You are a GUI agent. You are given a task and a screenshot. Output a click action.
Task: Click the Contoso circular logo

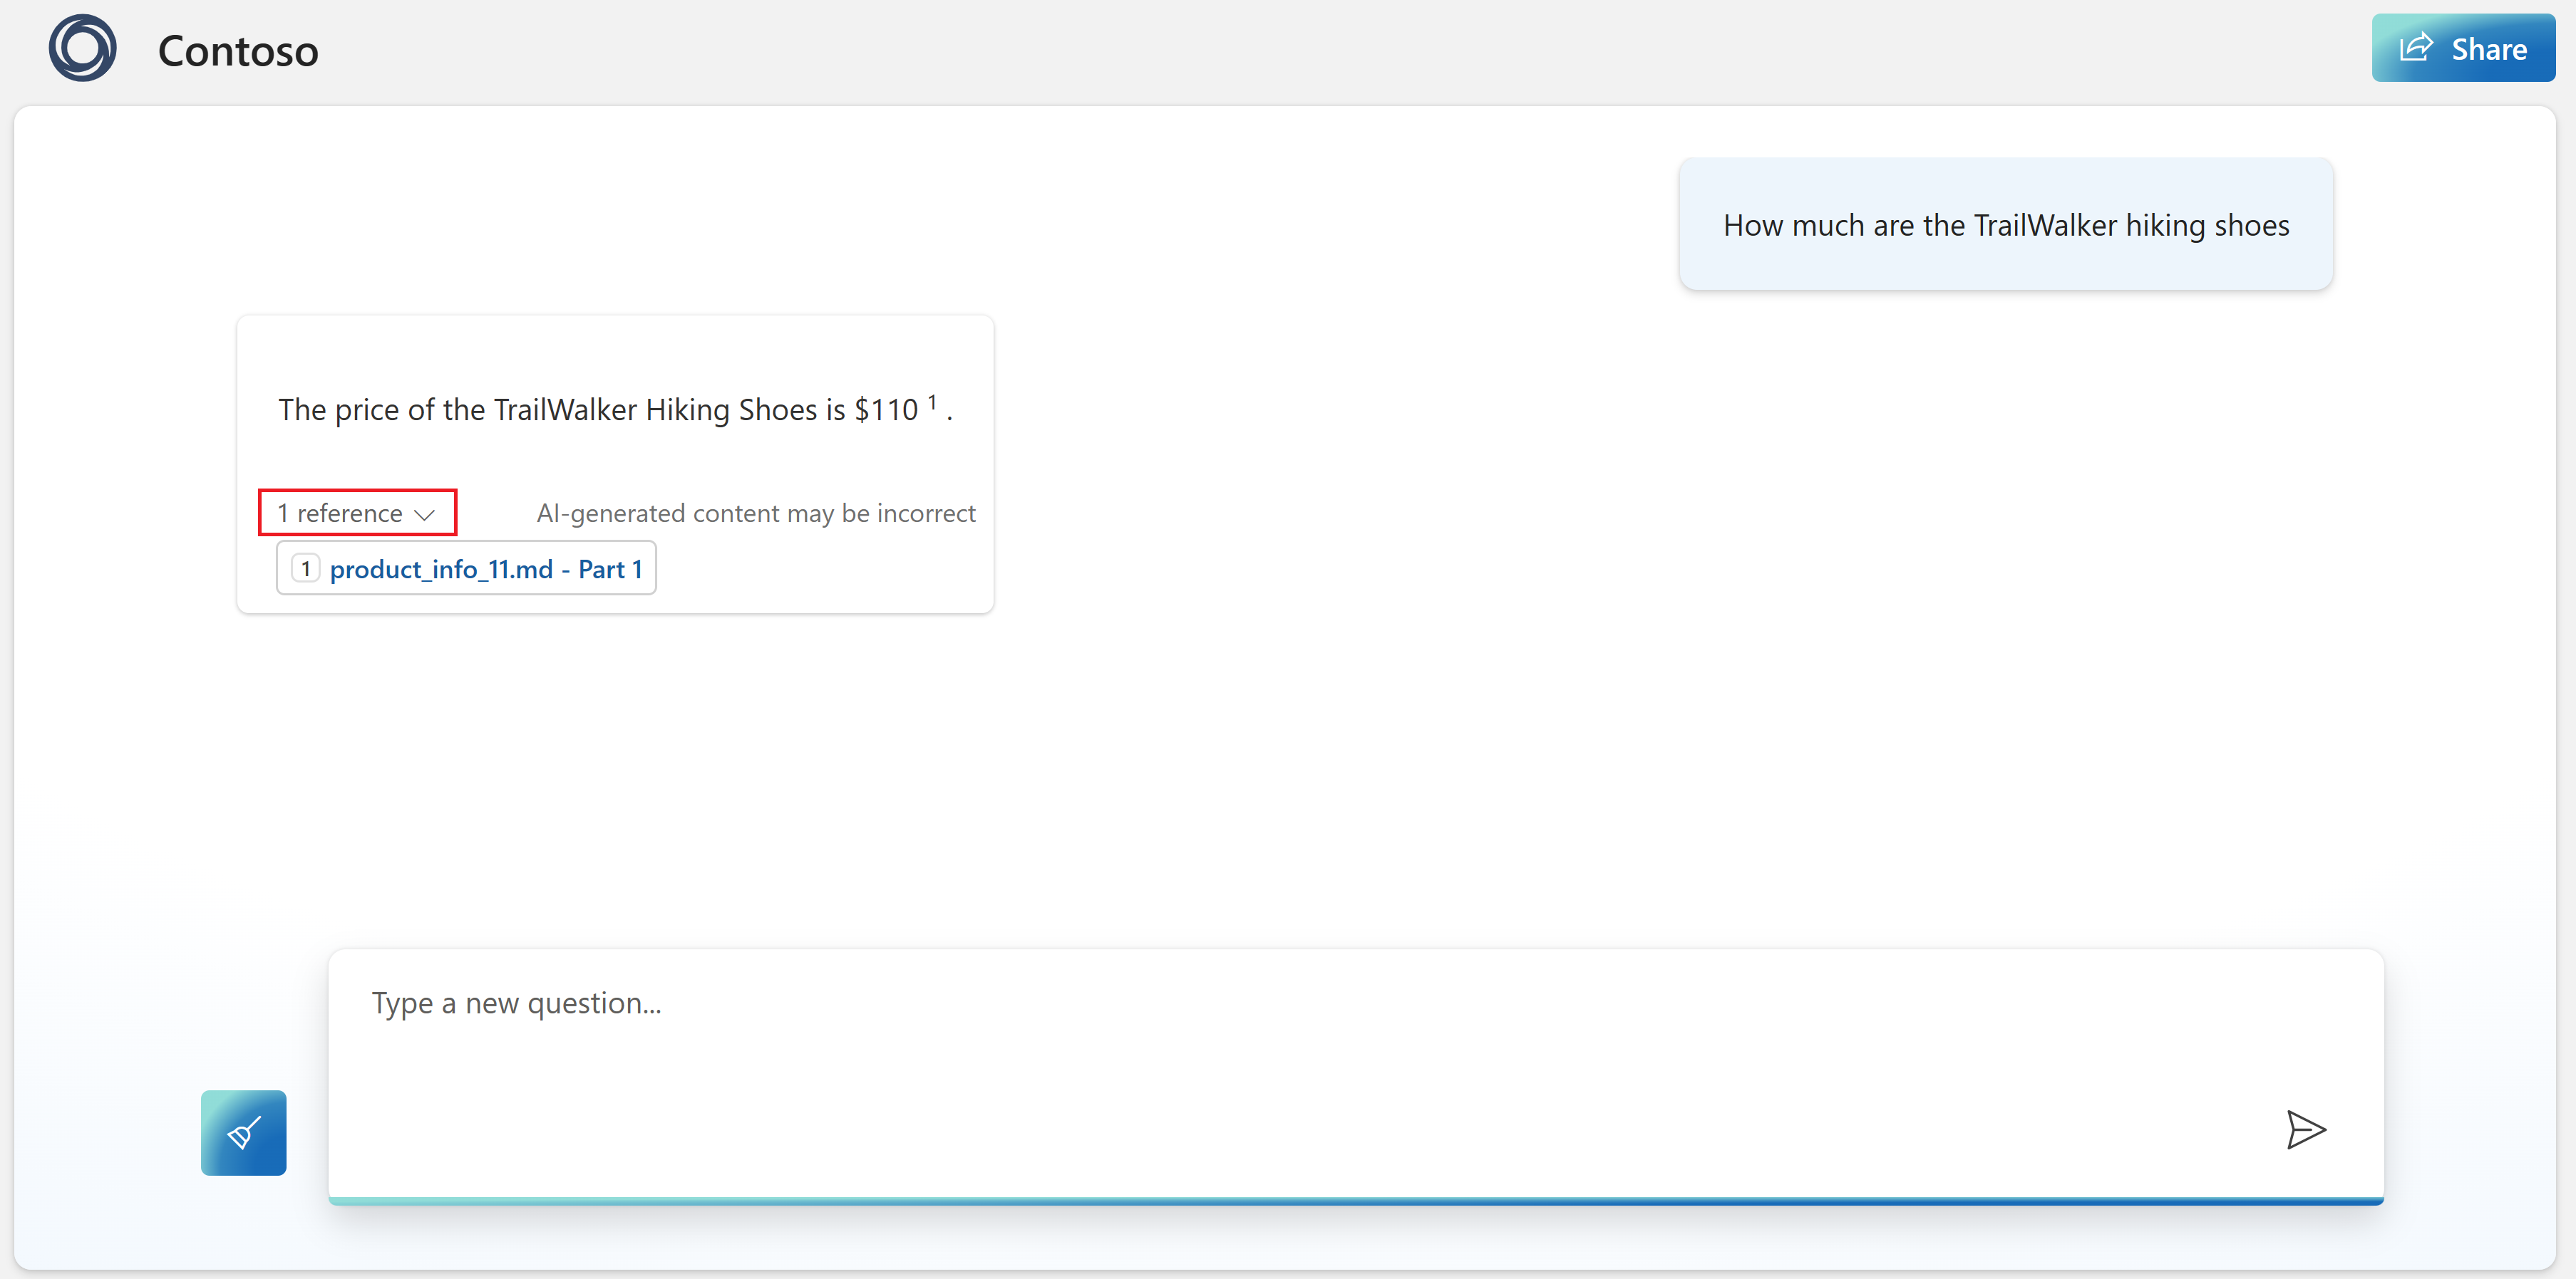83,48
